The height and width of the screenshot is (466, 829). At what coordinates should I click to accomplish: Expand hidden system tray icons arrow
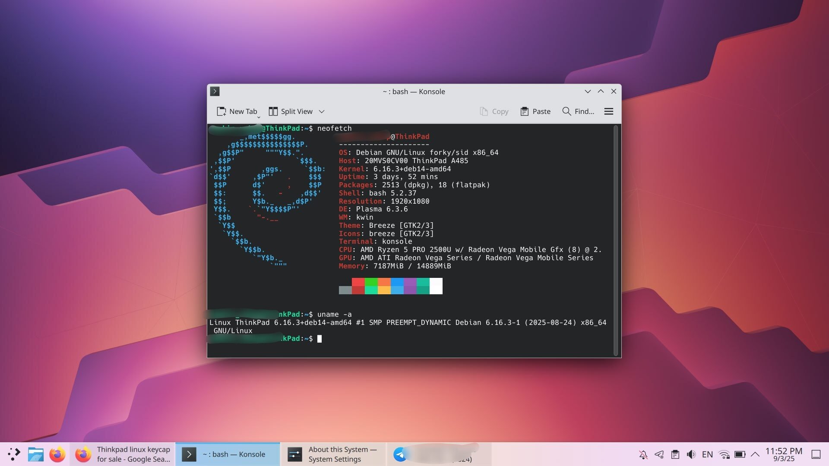755,454
